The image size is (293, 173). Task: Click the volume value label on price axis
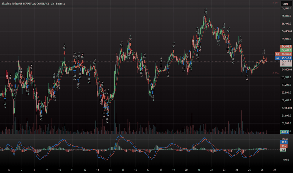coord(285,132)
